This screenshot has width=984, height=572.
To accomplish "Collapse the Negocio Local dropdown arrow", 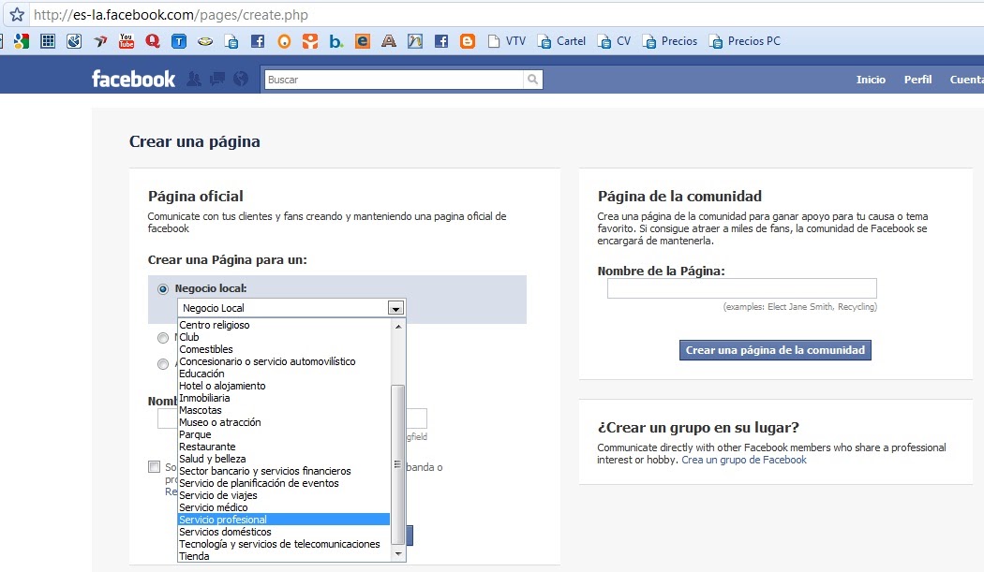I will click(395, 308).
